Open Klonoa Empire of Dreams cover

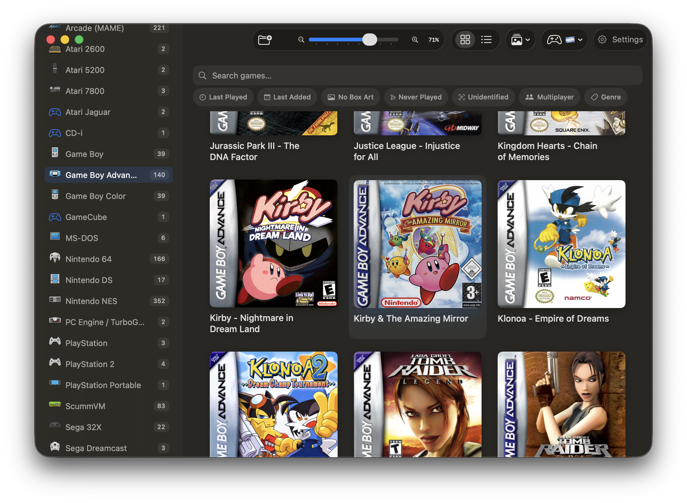coord(561,244)
